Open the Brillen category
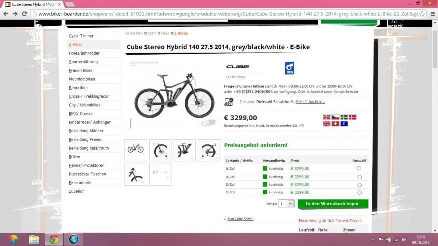 coord(74,157)
